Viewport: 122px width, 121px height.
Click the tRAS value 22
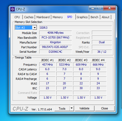pyautogui.click(x=81, y=83)
